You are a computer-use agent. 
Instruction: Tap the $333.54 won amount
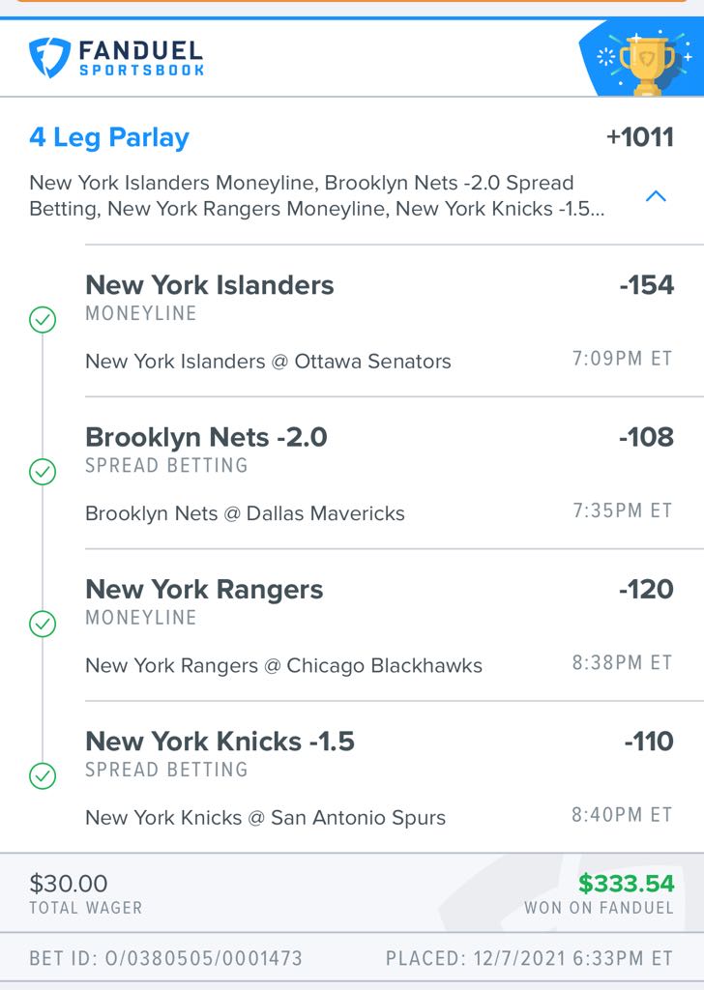627,884
